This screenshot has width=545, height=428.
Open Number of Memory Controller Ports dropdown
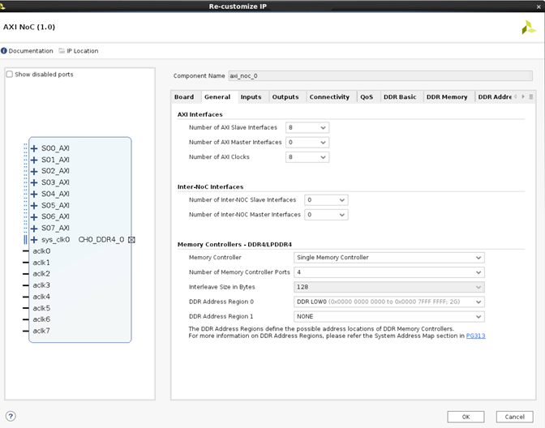(x=389, y=272)
